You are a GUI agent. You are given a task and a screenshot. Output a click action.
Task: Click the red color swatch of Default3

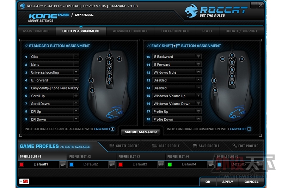click(121, 165)
